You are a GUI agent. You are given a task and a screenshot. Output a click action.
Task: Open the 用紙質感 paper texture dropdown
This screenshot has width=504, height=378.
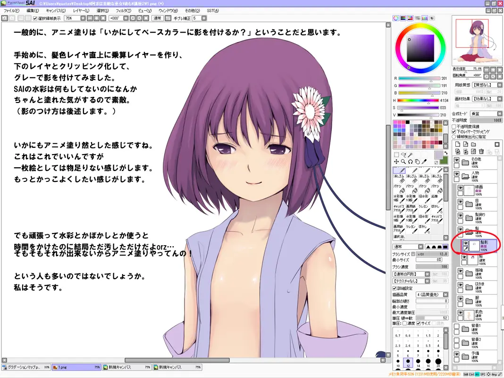coord(499,85)
